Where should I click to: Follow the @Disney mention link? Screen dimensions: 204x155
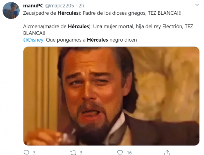point(33,40)
